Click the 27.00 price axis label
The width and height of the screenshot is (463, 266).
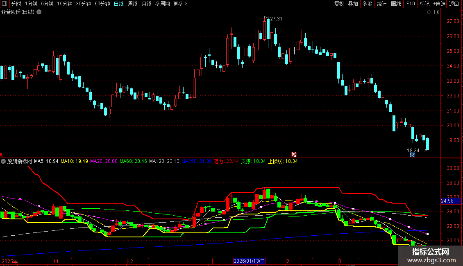click(x=453, y=21)
